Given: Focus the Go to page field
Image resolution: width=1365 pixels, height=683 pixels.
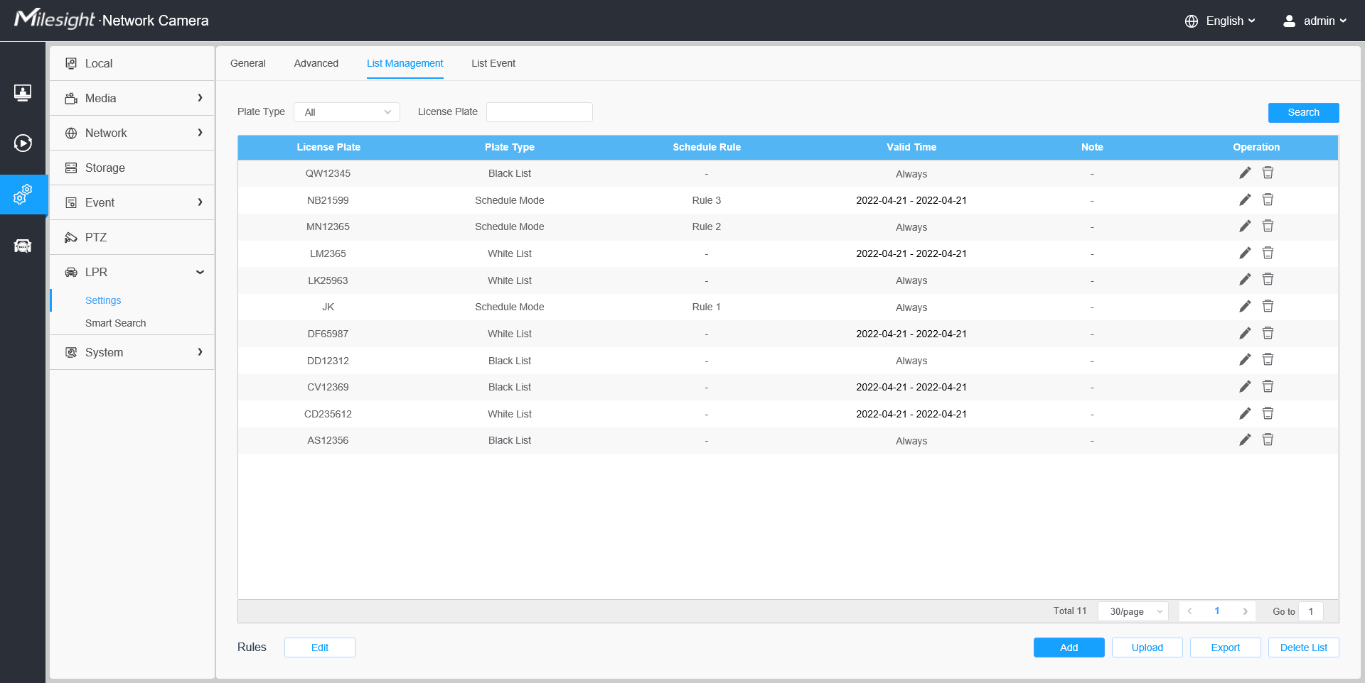Looking at the screenshot, I should tap(1310, 611).
